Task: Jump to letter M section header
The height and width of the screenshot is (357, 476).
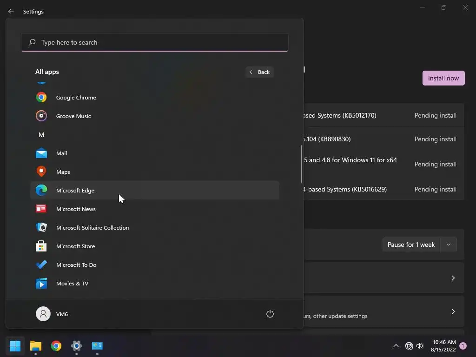Action: tap(41, 135)
